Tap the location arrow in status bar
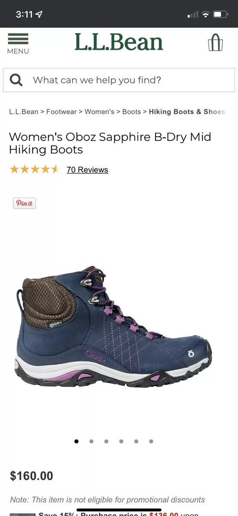 coord(39,14)
